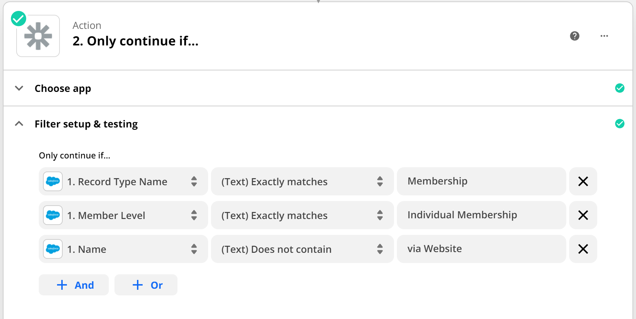Screen dimensions: 636x319
Task: Click the Salesforce icon beside Name field
Action: click(x=53, y=249)
